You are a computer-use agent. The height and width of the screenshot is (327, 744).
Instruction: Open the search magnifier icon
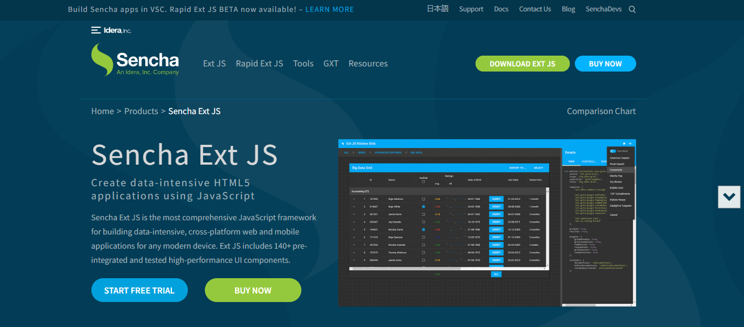pos(632,9)
